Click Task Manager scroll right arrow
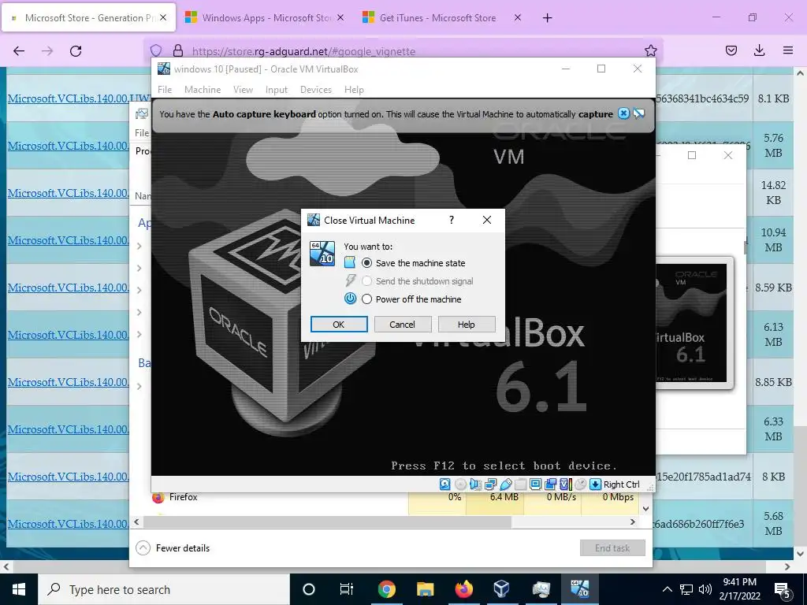Screen dimensions: 807x605 [633, 521]
